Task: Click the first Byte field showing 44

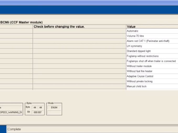Action: point(35,107)
